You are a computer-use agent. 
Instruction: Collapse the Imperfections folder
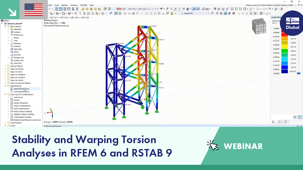click(5, 86)
